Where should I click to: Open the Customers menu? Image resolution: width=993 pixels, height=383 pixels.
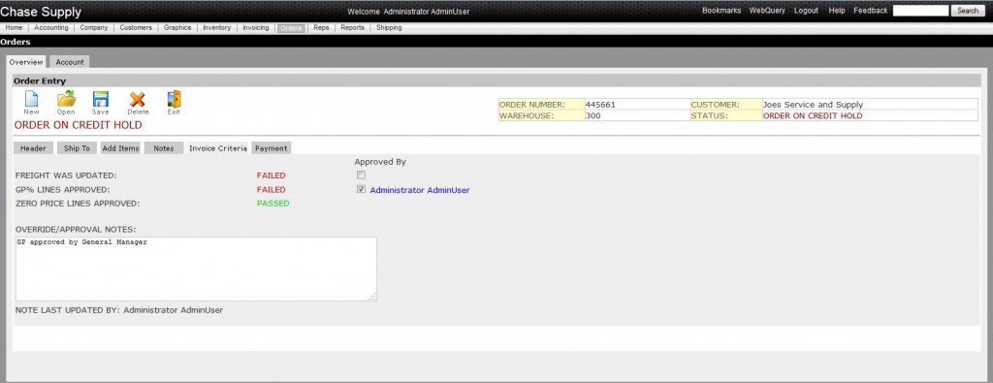coord(136,28)
